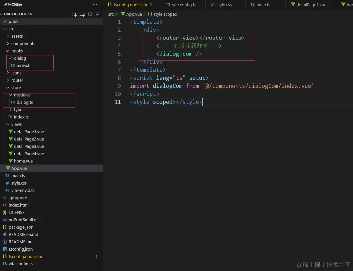Click the TS icon next to main.ts in tree
The image size is (353, 271).
click(x=7, y=176)
